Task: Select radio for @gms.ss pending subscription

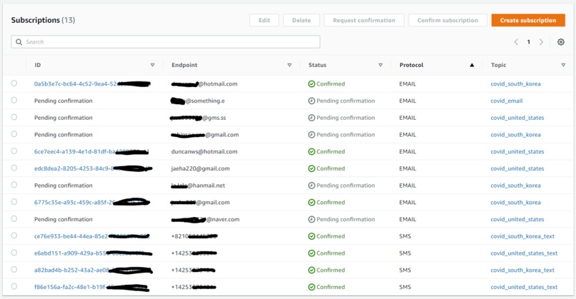Action: 14,116
